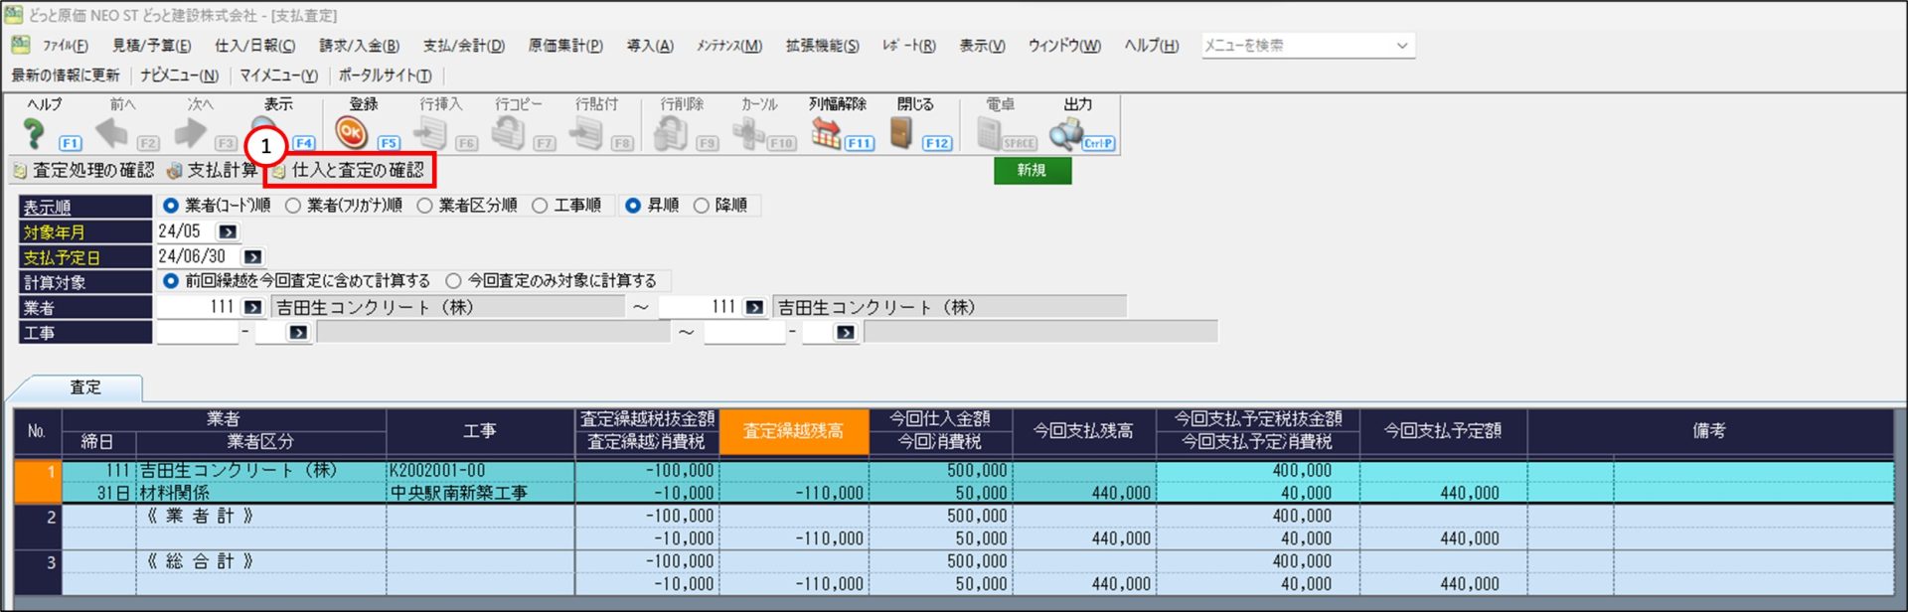1908x612 pixels.
Task: Open the 支払/会計 menu
Action: pyautogui.click(x=463, y=46)
